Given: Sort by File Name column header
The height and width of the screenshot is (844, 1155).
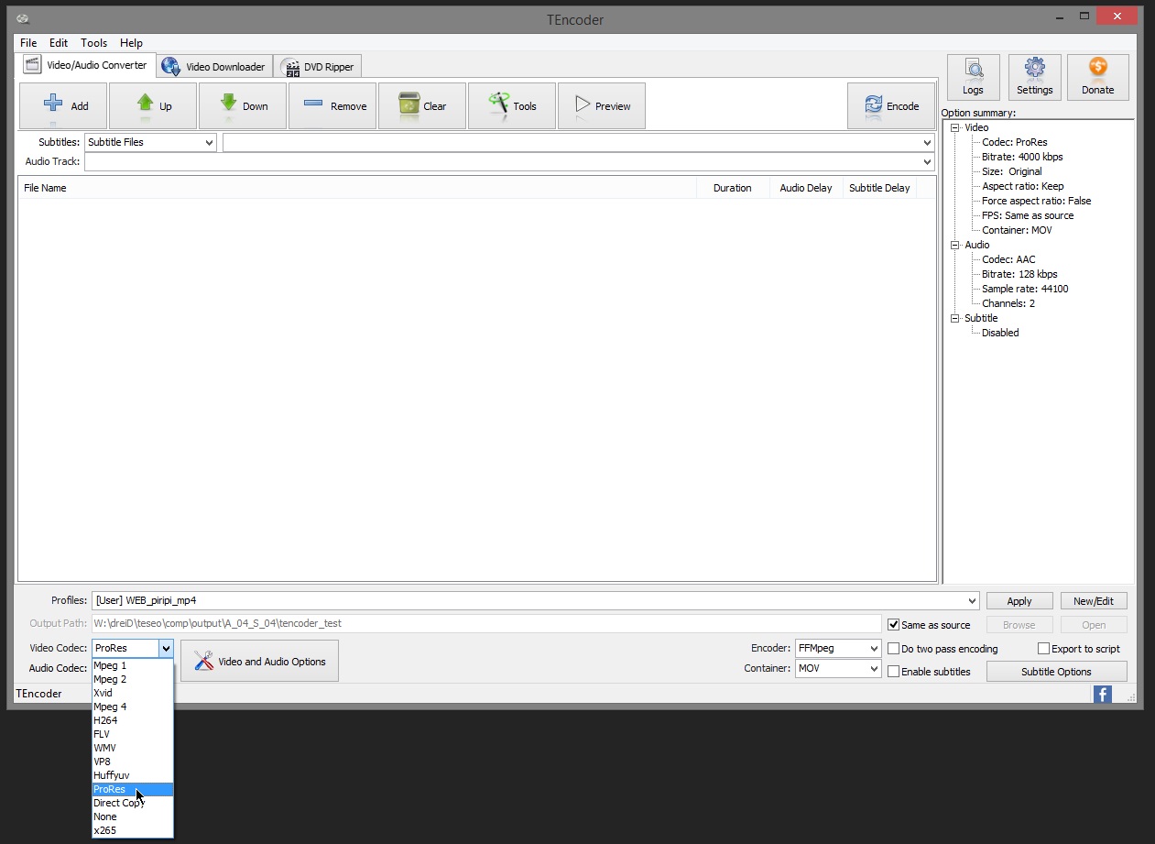Looking at the screenshot, I should pyautogui.click(x=357, y=188).
